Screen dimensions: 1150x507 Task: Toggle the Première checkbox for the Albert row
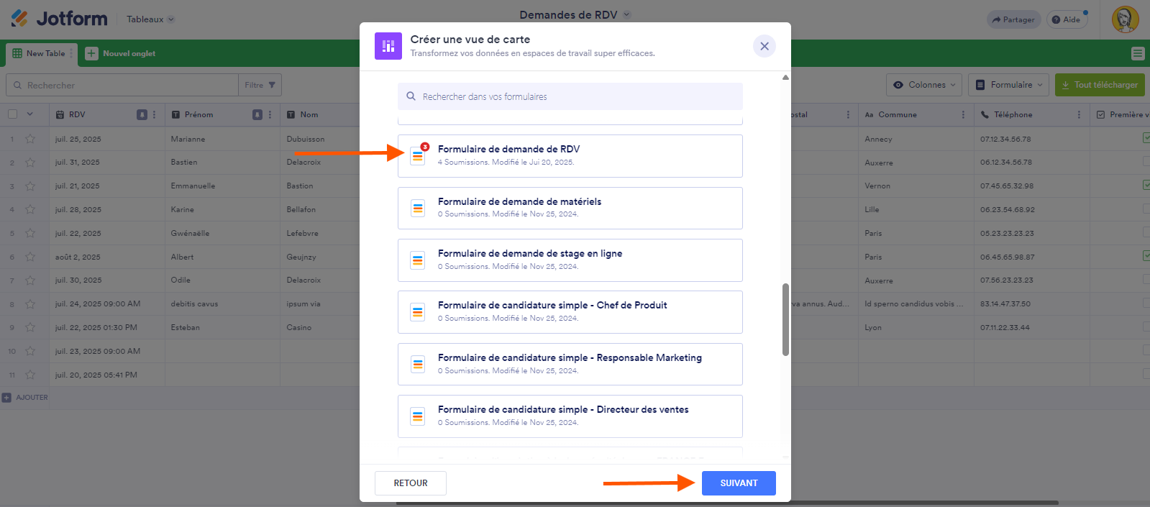(x=1146, y=256)
